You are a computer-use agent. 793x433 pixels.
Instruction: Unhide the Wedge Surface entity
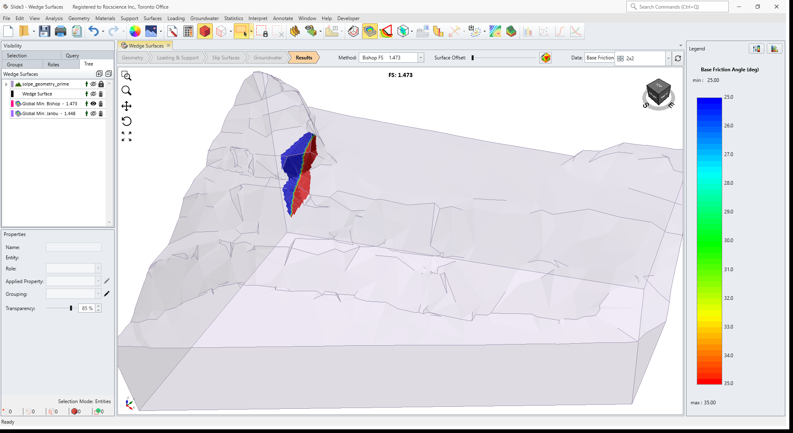(x=93, y=94)
